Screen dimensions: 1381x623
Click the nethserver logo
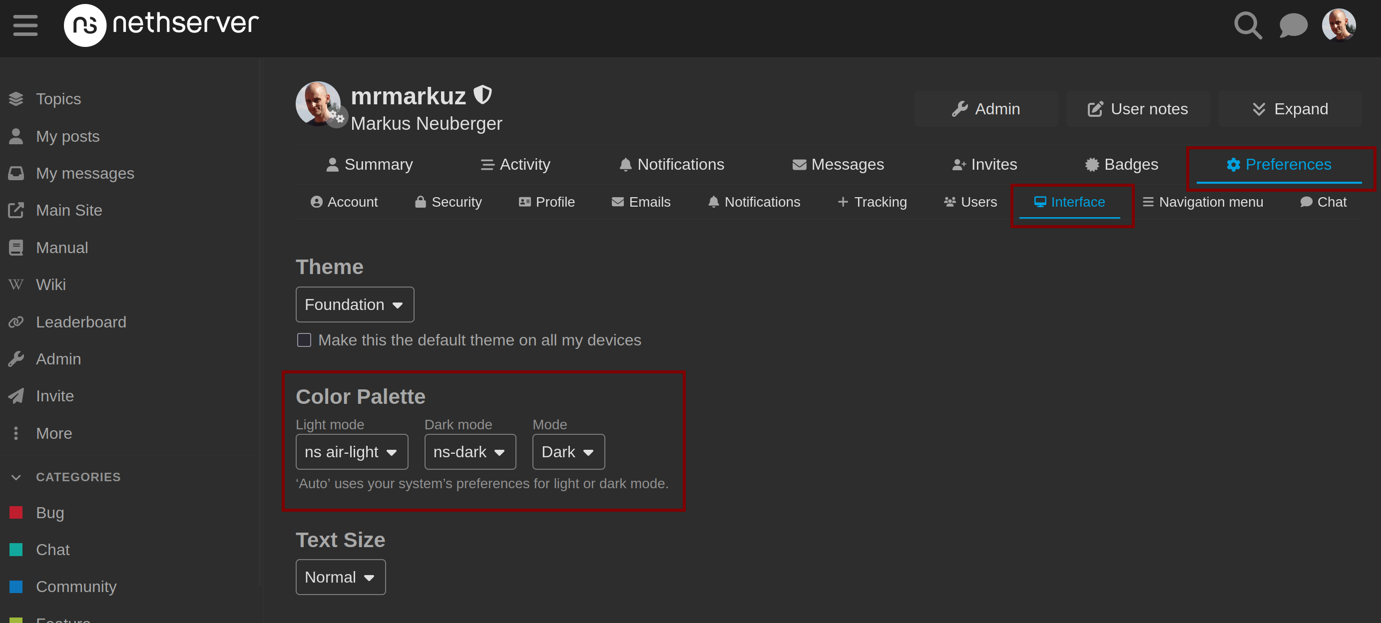(161, 24)
